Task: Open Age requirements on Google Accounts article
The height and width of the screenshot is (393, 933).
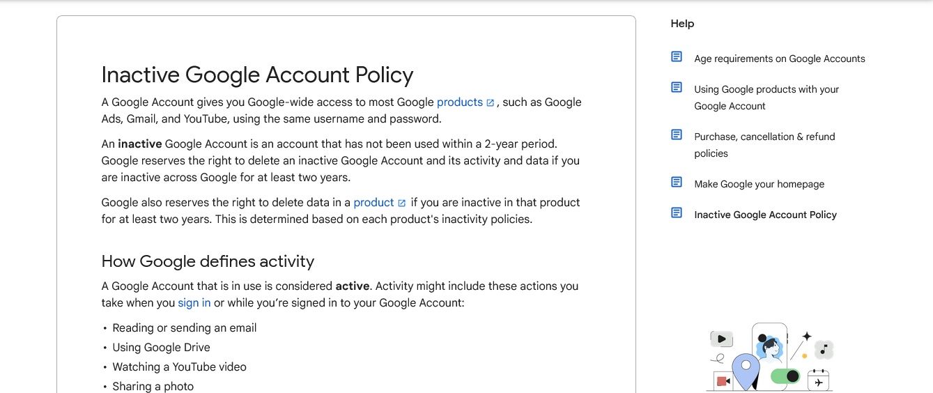Action: coord(780,59)
